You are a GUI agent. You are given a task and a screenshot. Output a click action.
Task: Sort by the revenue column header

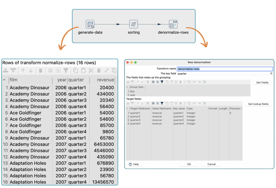(105, 80)
